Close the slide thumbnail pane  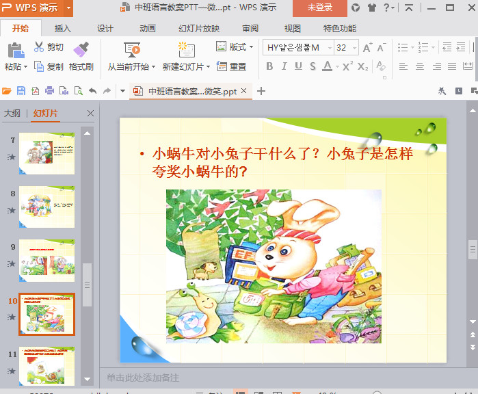(x=90, y=114)
